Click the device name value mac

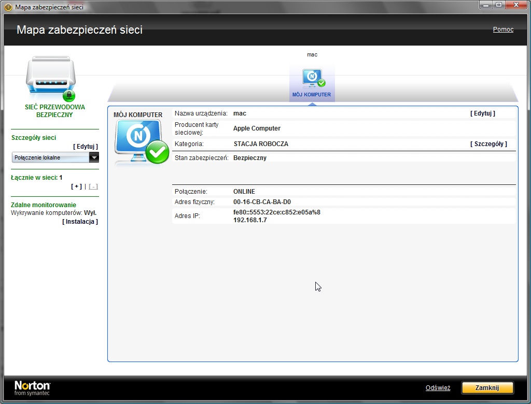pyautogui.click(x=240, y=113)
